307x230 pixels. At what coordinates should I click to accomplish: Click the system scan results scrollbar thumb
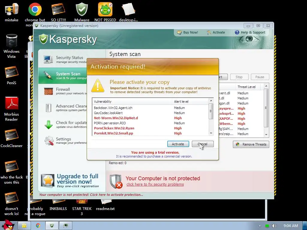[x=266, y=108]
